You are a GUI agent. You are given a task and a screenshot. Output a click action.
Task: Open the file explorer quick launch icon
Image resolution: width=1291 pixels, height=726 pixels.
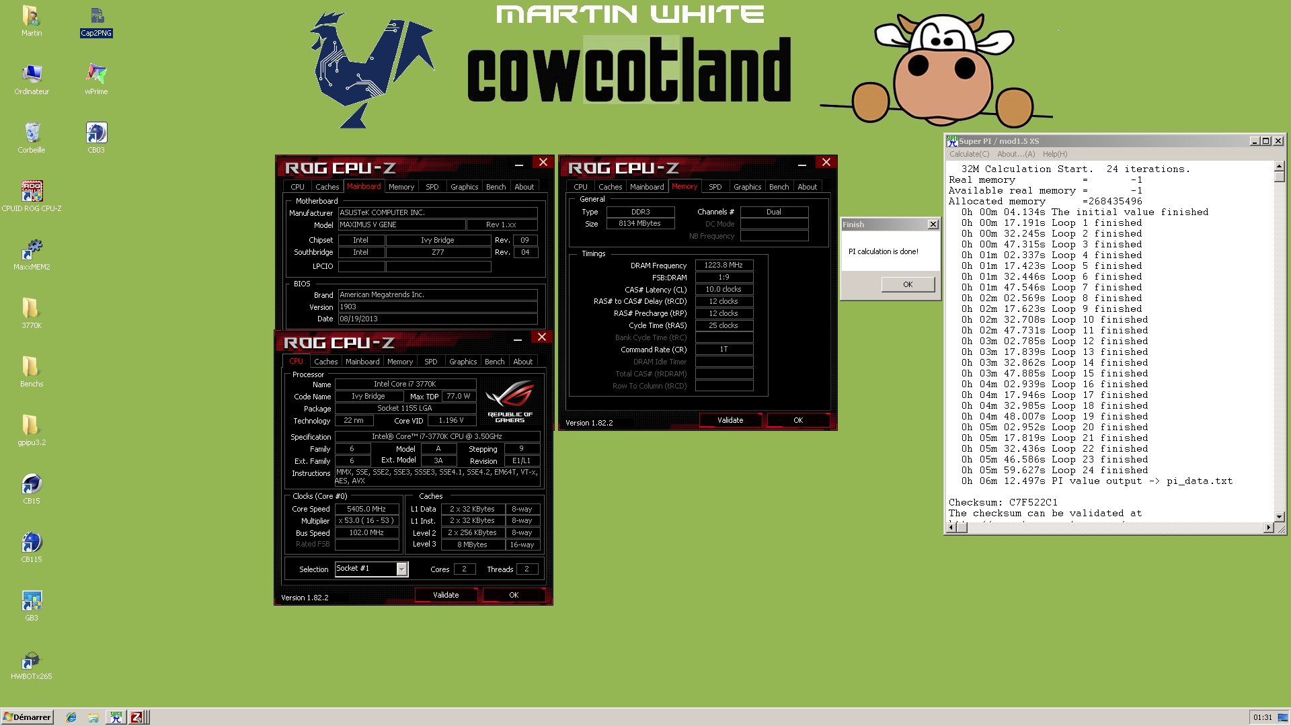[x=93, y=717]
